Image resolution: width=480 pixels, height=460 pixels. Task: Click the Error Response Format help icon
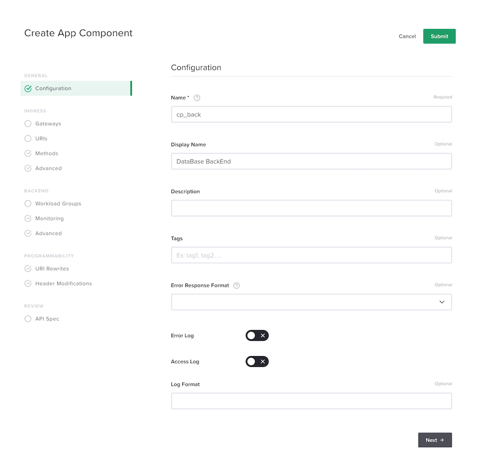236,286
